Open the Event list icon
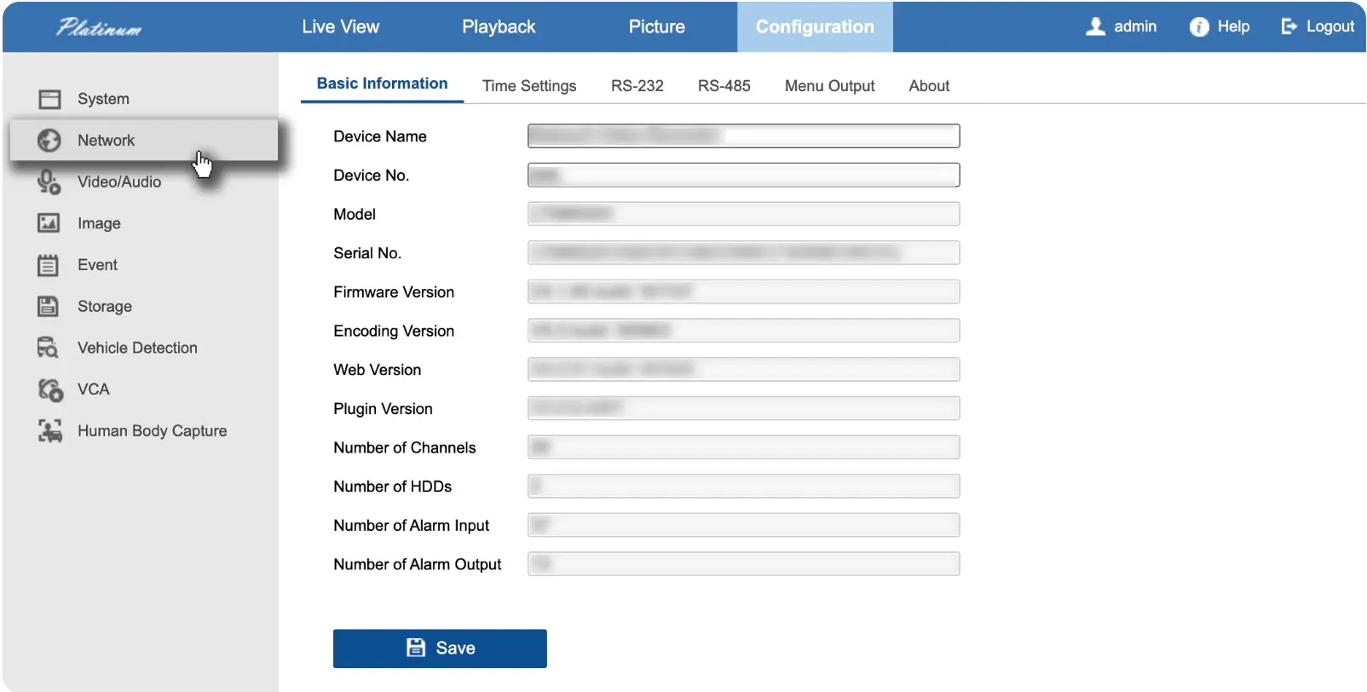Image resolution: width=1367 pixels, height=692 pixels. point(48,265)
